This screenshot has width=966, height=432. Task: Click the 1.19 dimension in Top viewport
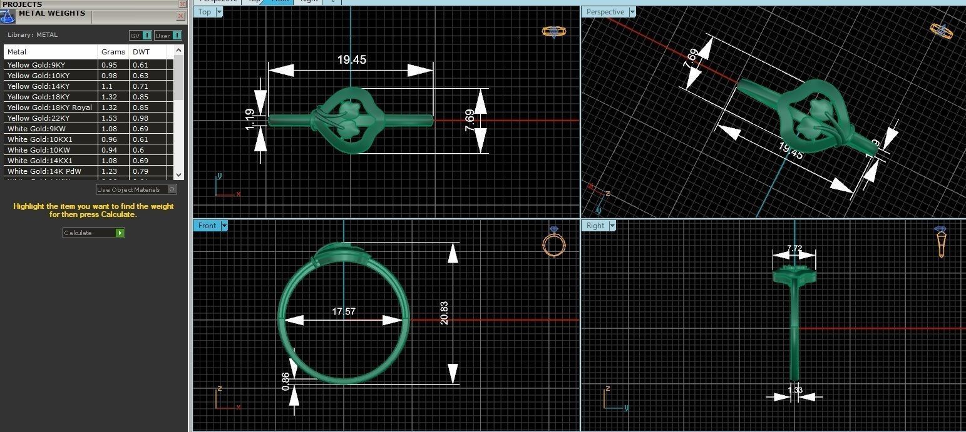pyautogui.click(x=249, y=119)
